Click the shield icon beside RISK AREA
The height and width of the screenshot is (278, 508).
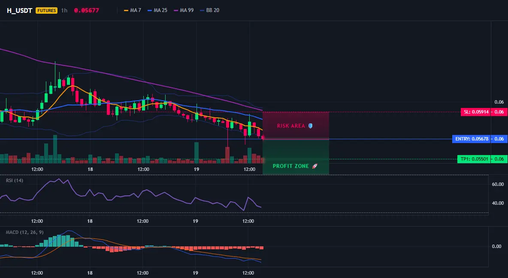click(310, 126)
